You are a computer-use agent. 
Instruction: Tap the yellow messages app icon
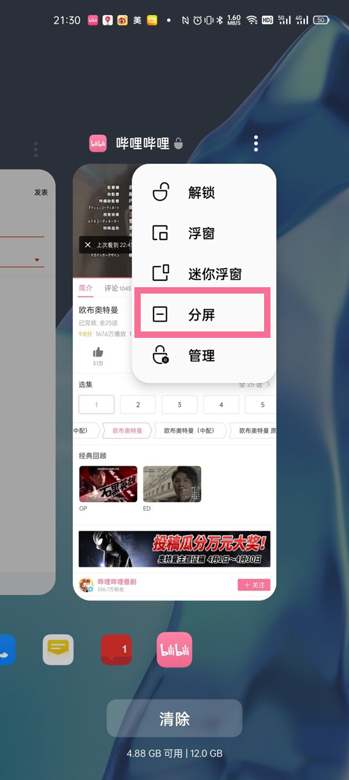pyautogui.click(x=58, y=650)
